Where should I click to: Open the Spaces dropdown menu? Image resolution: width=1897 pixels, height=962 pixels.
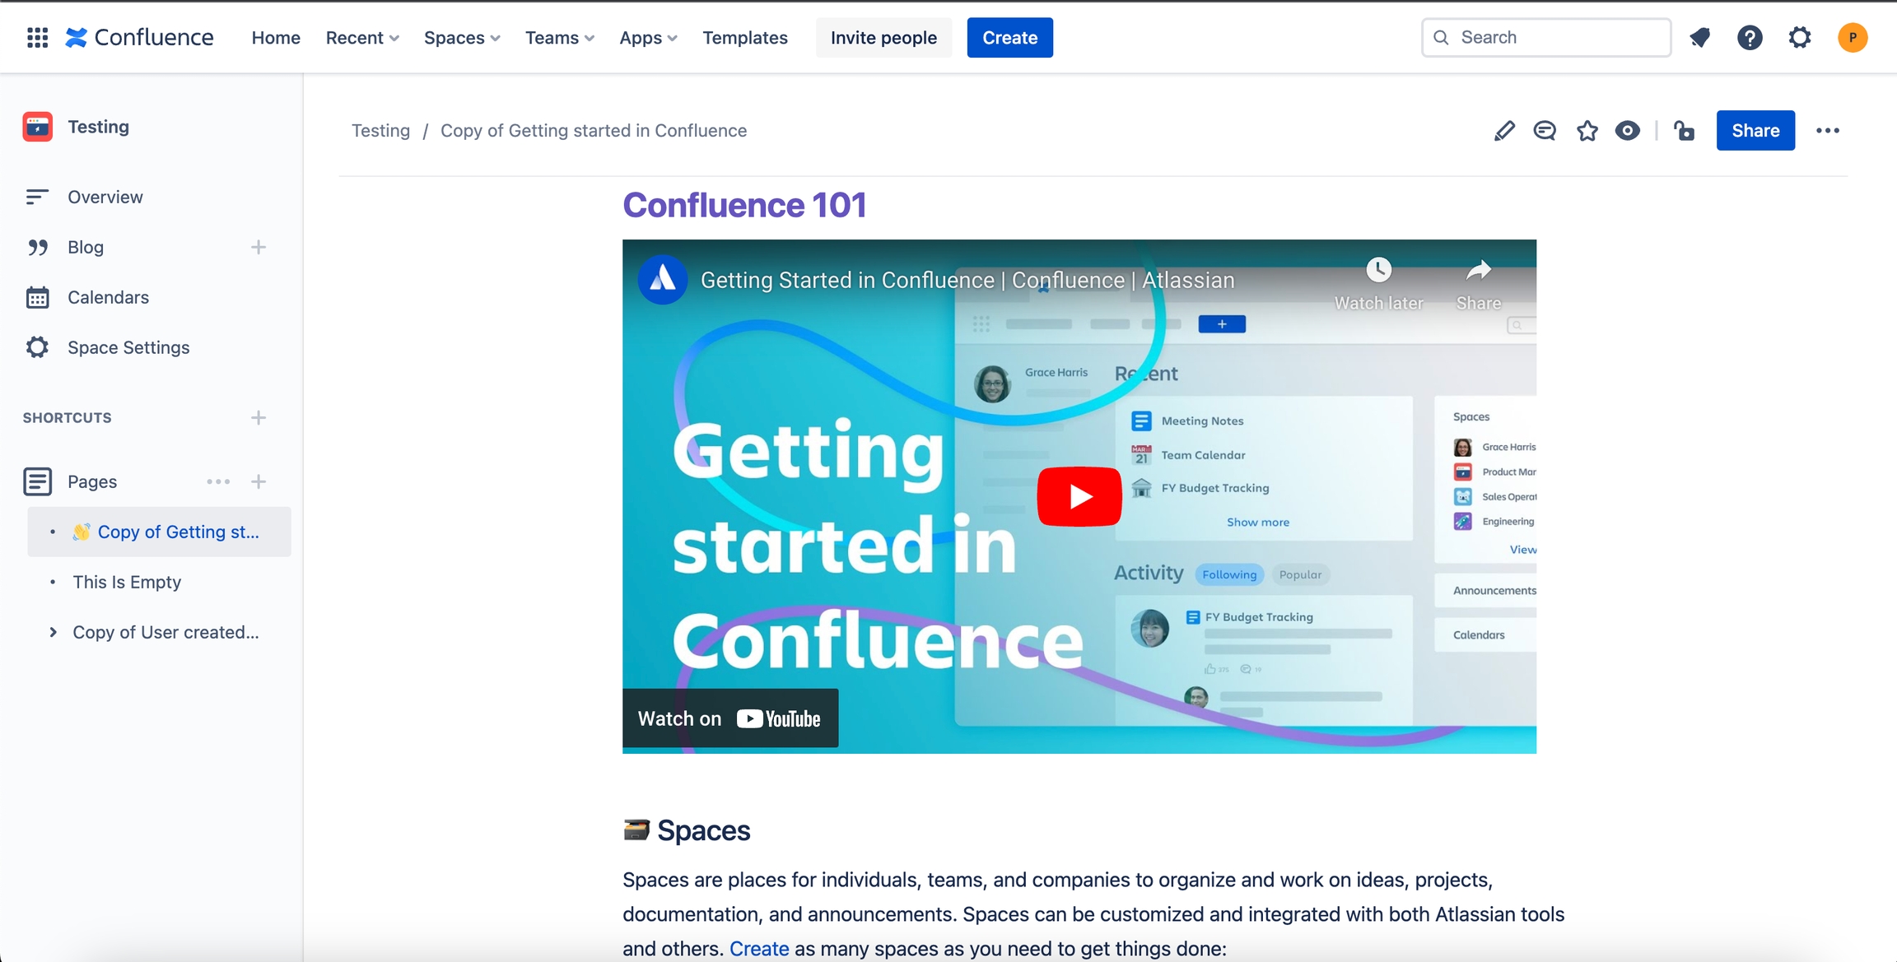[462, 38]
